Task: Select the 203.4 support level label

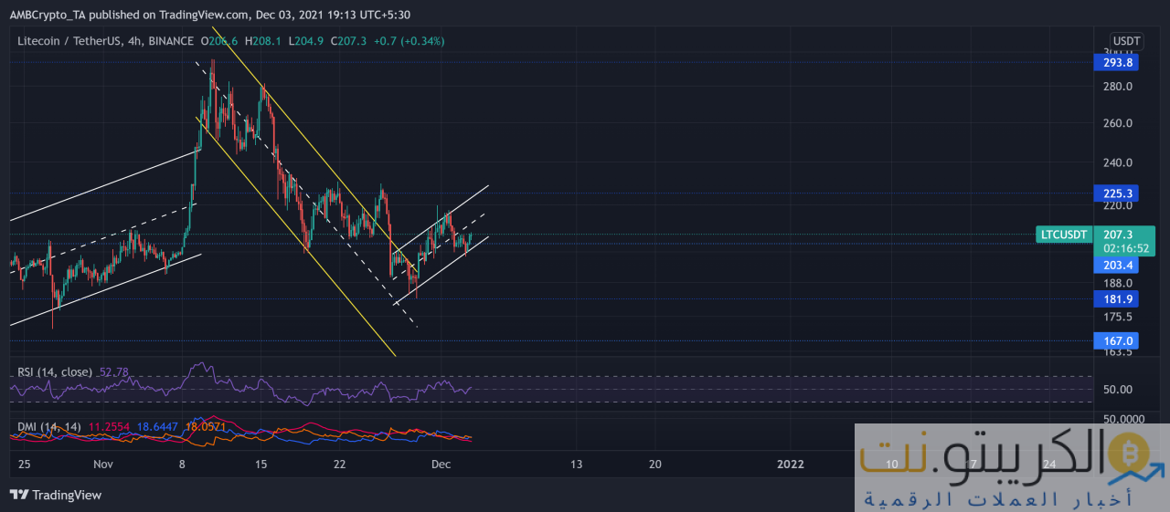Action: click(x=1116, y=266)
